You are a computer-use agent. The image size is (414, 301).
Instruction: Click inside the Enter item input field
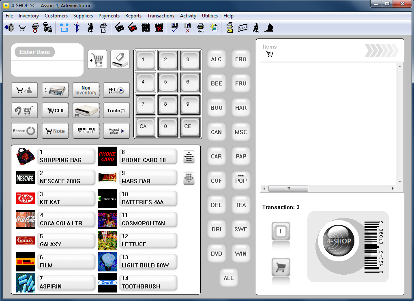[47, 68]
